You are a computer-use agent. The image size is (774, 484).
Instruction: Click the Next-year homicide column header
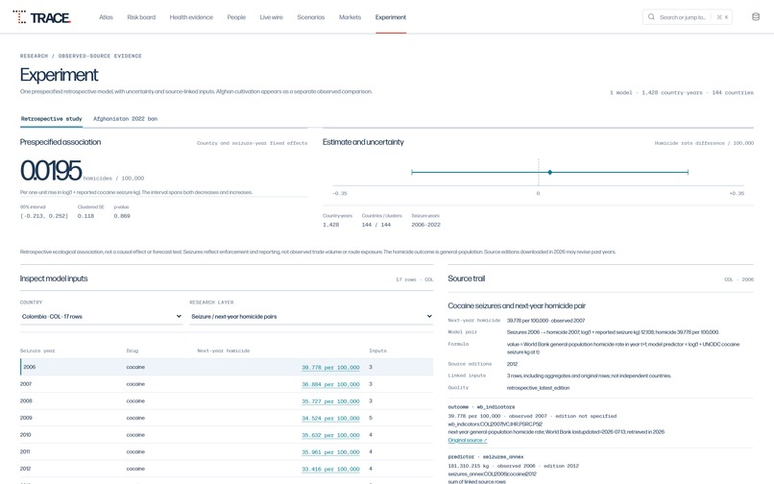pyautogui.click(x=223, y=351)
